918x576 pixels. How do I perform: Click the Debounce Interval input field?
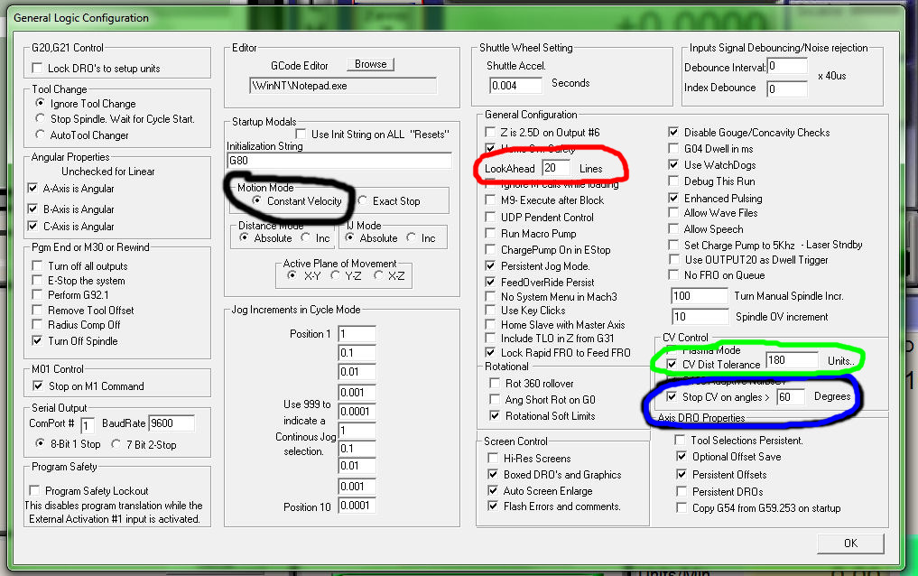coord(786,67)
